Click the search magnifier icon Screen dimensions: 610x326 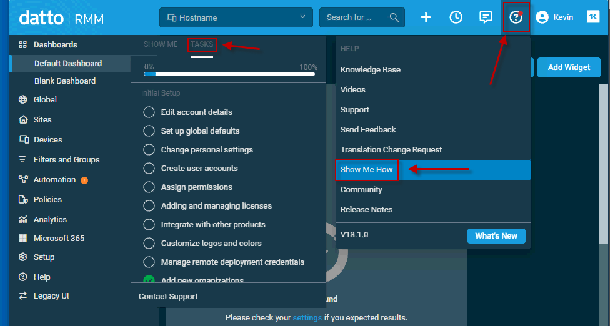(x=394, y=17)
